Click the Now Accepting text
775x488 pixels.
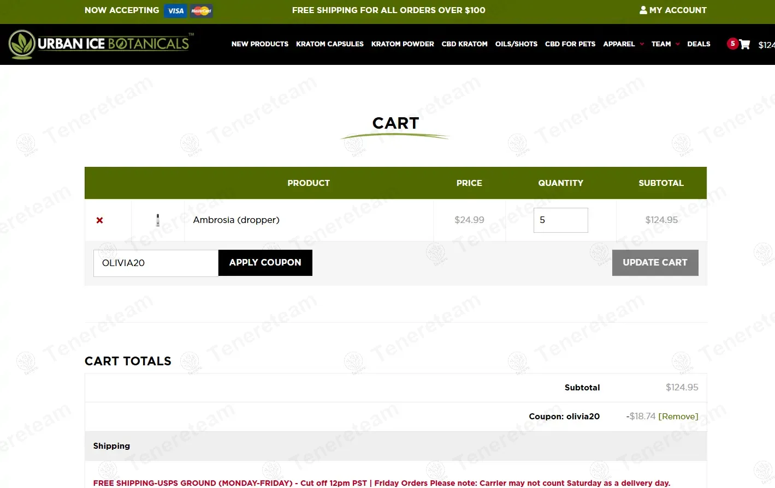pos(122,10)
